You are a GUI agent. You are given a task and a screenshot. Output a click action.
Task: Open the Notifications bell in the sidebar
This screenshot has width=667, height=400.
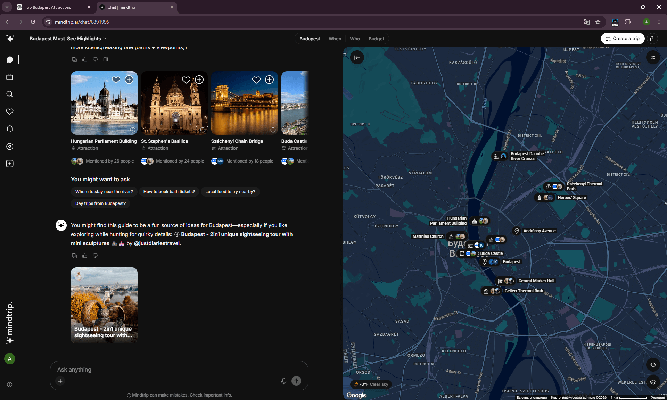10,129
